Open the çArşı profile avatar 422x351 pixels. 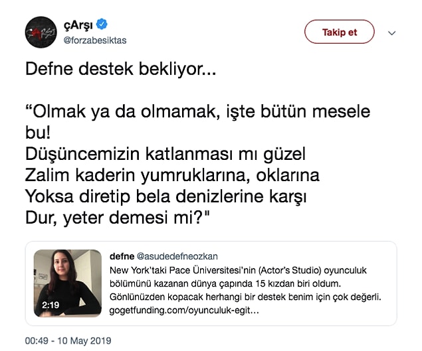(x=41, y=33)
